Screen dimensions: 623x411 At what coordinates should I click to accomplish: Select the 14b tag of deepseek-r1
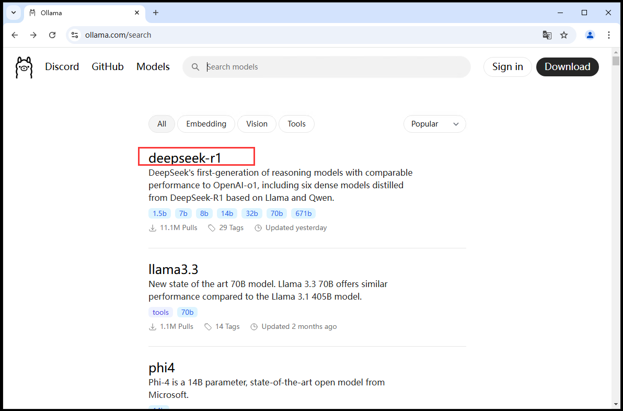point(227,213)
